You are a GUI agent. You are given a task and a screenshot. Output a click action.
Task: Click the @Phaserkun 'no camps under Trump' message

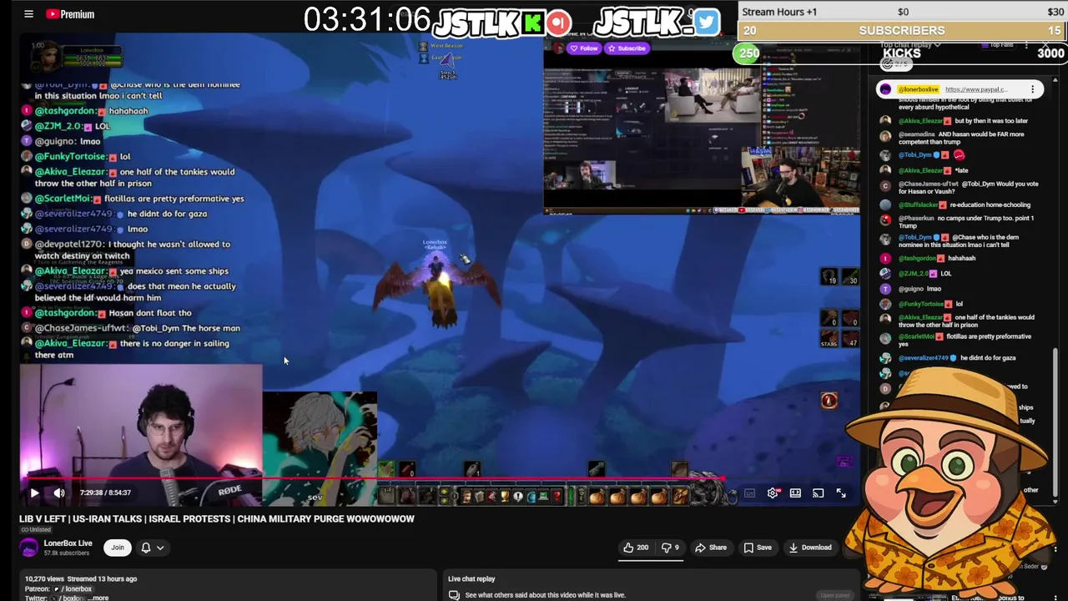pyautogui.click(x=960, y=222)
